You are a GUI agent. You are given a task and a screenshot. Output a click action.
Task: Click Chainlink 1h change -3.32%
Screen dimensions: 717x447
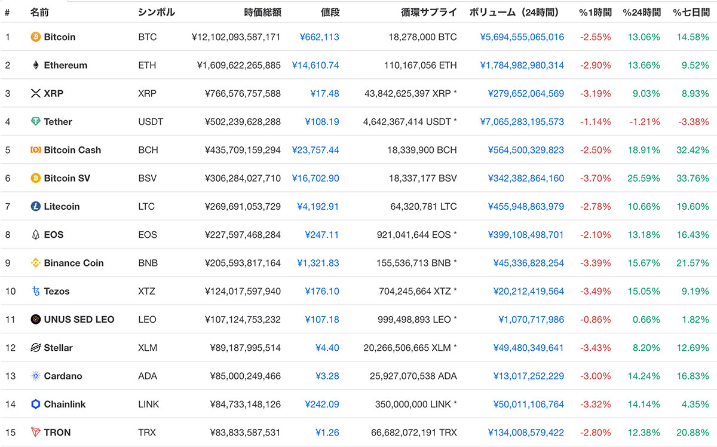(596, 404)
